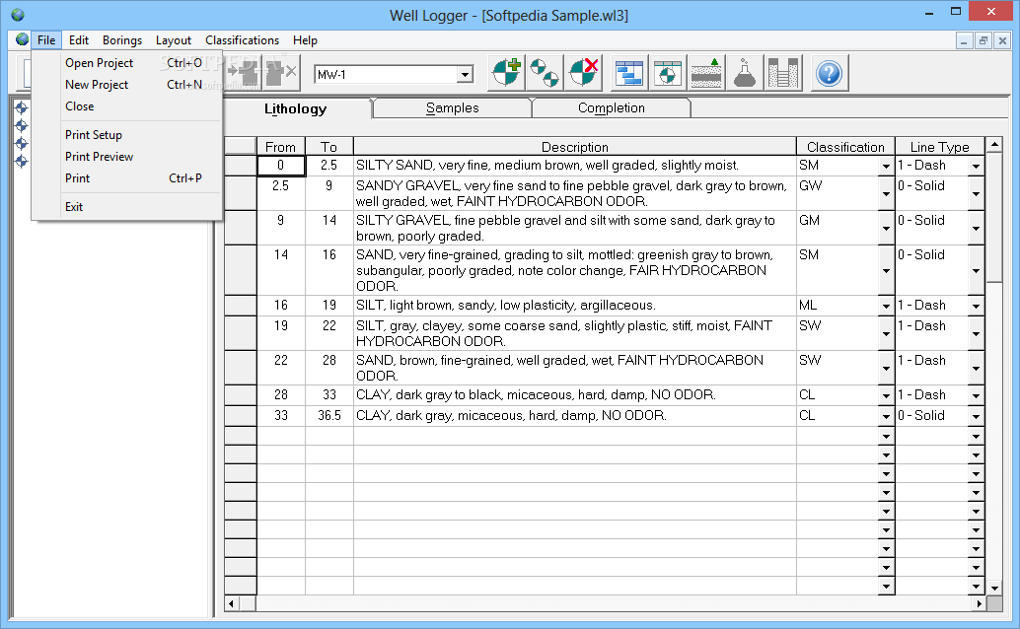Expand Classification dropdown for row 19 to 22

(886, 333)
